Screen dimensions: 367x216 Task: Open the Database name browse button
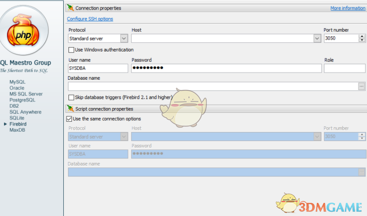361,86
